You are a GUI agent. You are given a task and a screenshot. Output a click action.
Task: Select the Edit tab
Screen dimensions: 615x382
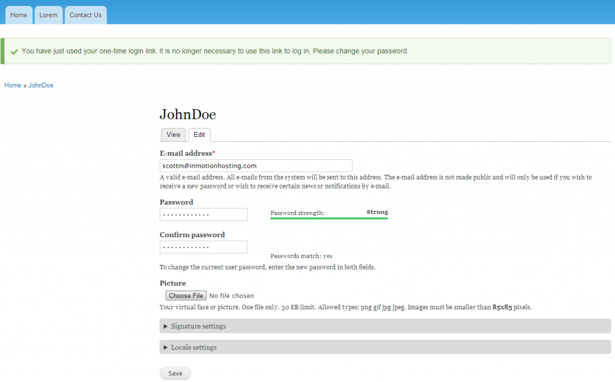199,135
